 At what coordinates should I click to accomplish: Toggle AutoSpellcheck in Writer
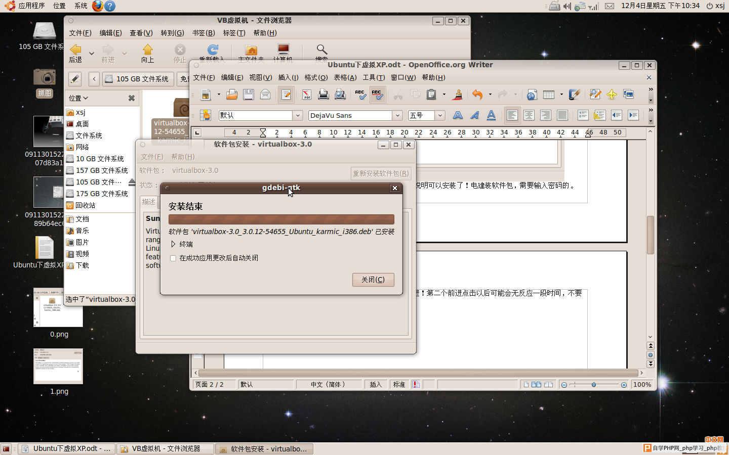[x=377, y=95]
